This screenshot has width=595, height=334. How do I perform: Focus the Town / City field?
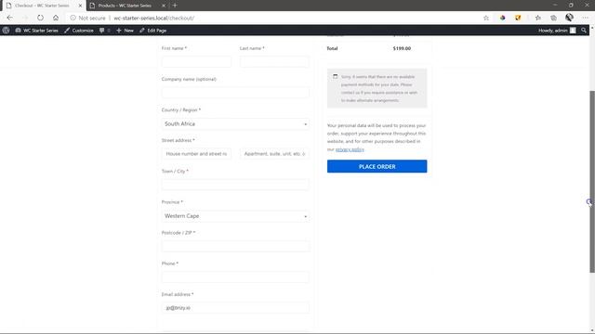coord(235,185)
